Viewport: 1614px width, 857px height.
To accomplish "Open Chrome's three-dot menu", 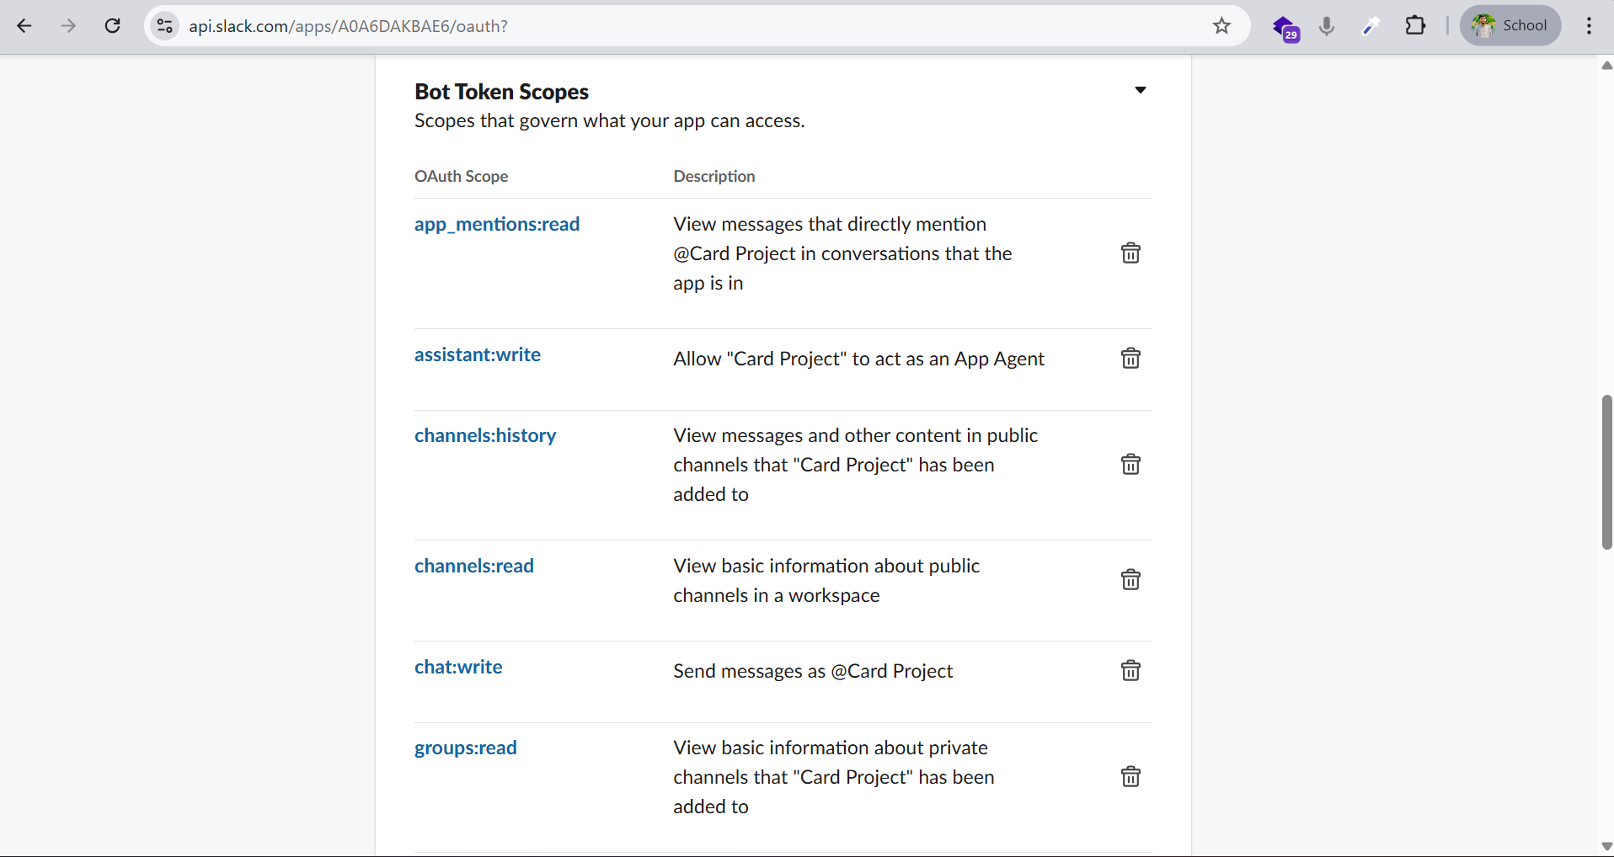I will pos(1589,26).
